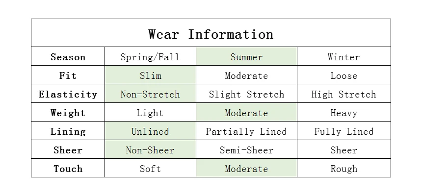Select the Partially Lined cell
This screenshot has height=196, width=422.
tap(246, 130)
